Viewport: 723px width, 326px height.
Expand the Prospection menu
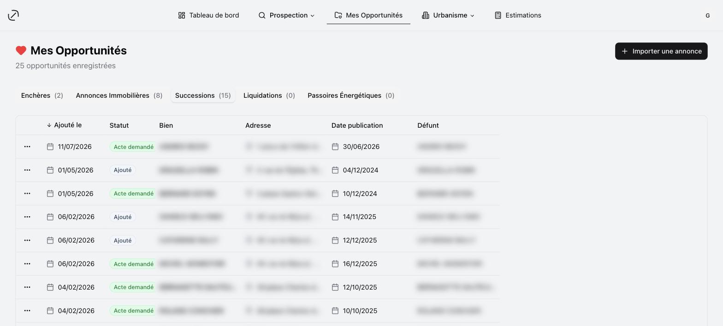(x=286, y=15)
